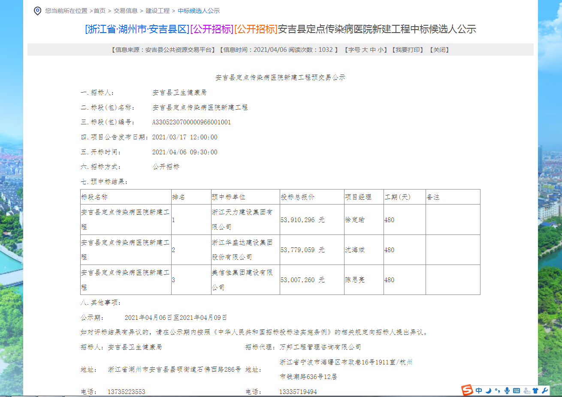Set font size to 大

coord(365,50)
